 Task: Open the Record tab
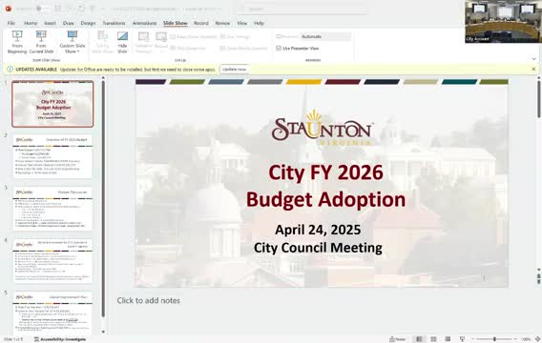pyautogui.click(x=200, y=23)
